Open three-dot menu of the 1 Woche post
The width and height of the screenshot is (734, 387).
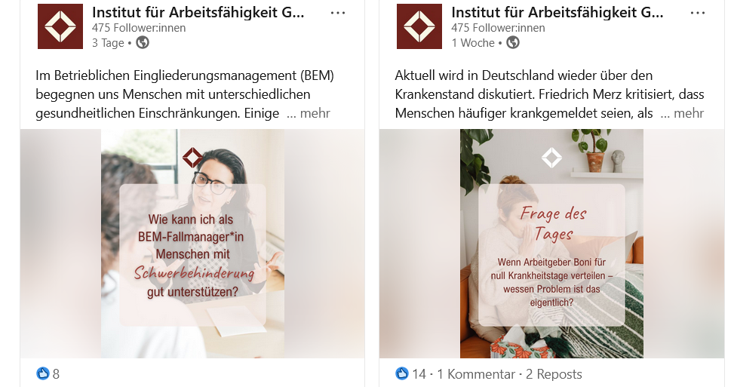click(698, 13)
